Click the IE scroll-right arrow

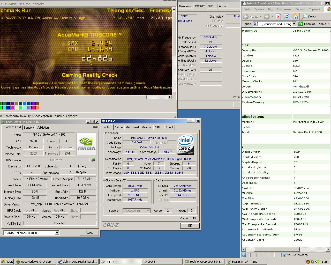[x=328, y=250]
